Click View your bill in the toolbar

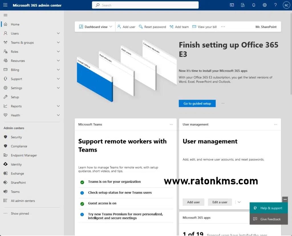click(x=204, y=27)
